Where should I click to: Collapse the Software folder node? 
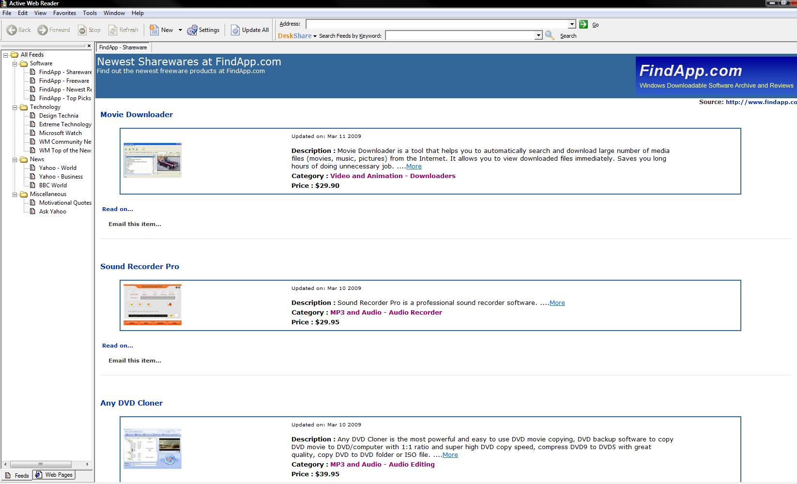pyautogui.click(x=15, y=63)
